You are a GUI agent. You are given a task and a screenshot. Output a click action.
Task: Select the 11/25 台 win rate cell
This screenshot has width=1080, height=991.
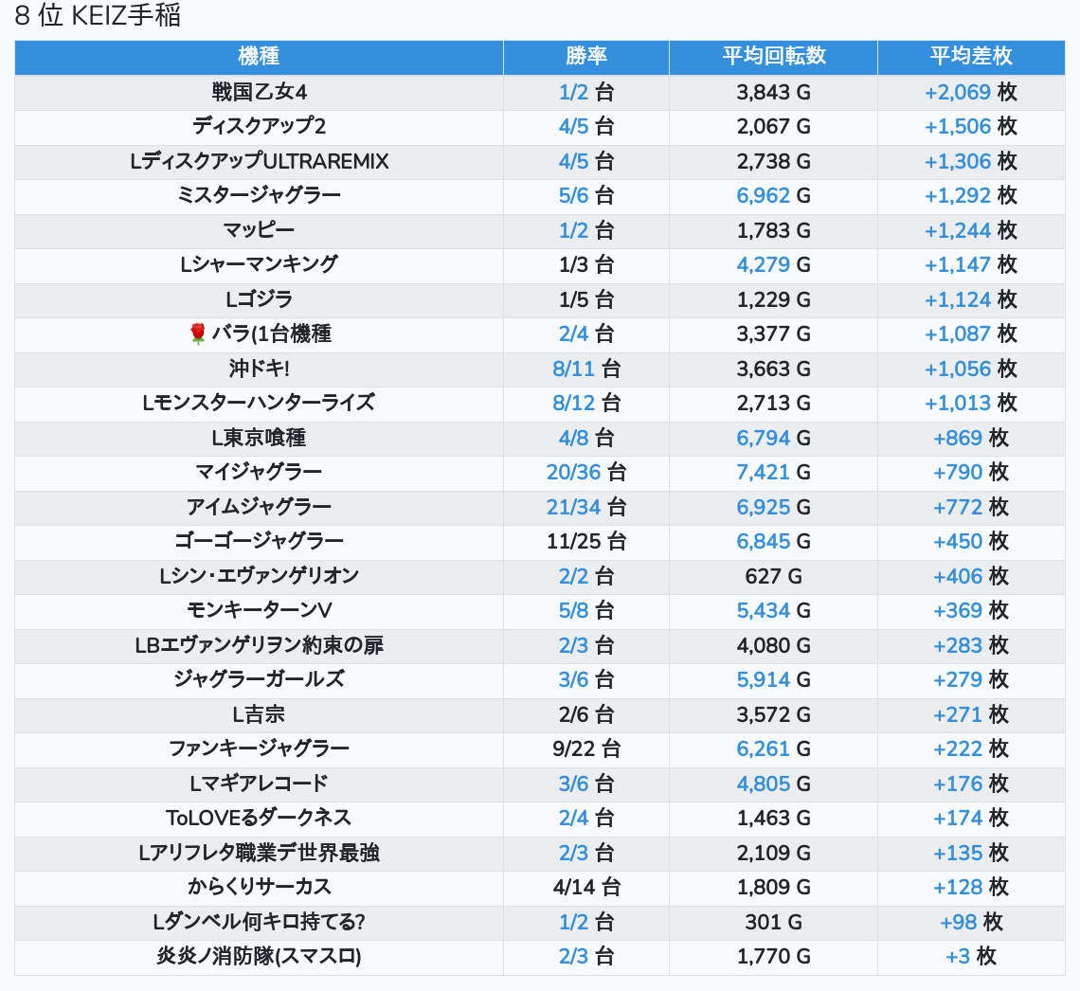586,541
